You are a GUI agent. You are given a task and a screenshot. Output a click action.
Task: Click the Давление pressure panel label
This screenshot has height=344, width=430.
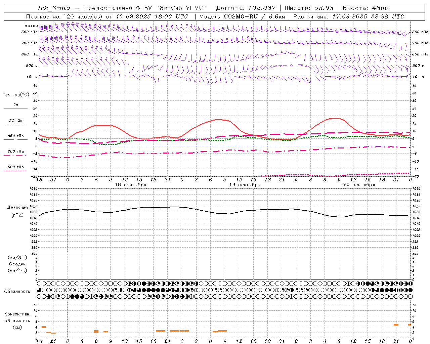tap(17, 208)
